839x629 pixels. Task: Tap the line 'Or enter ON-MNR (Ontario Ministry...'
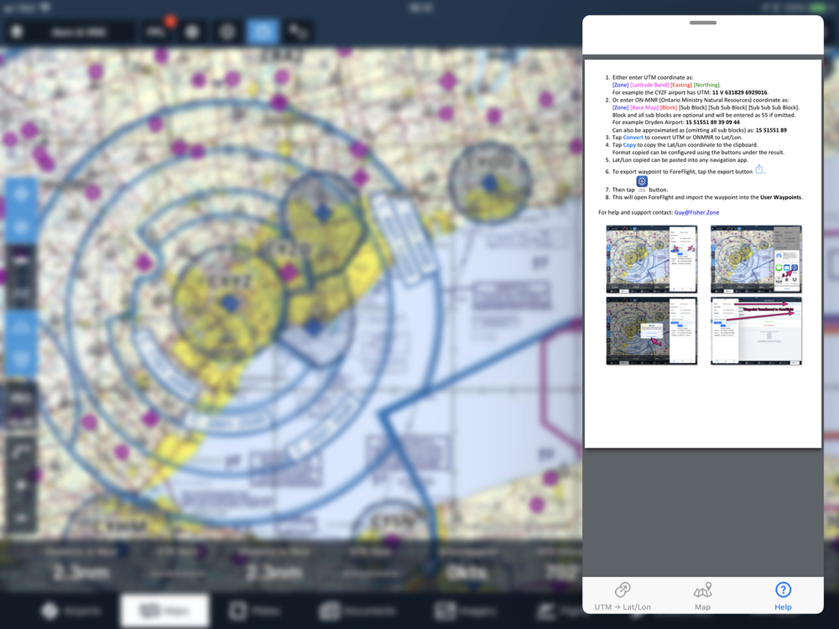(701, 100)
